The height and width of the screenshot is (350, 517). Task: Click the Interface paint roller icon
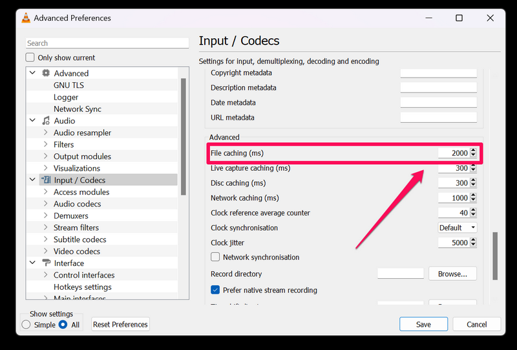pos(46,263)
